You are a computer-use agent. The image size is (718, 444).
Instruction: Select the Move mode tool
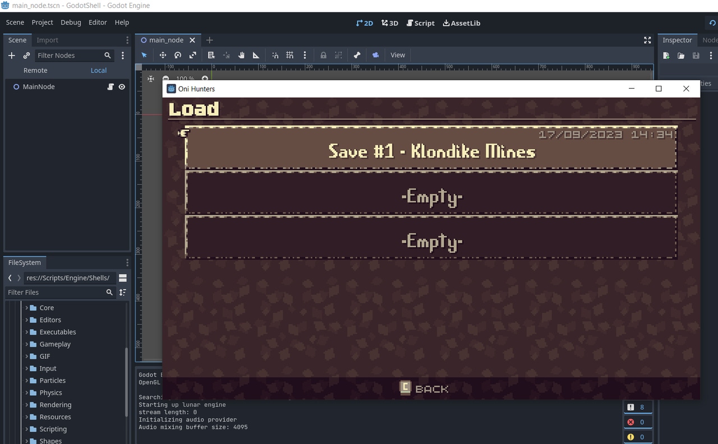coord(163,55)
